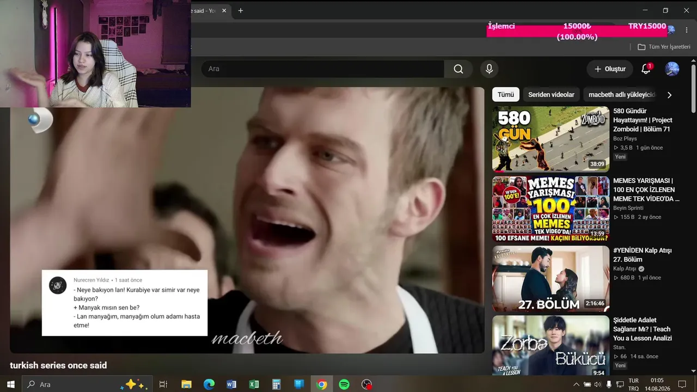697x392 pixels.
Task: Open the Memes Yarışması video thumbnail
Action: click(x=551, y=209)
